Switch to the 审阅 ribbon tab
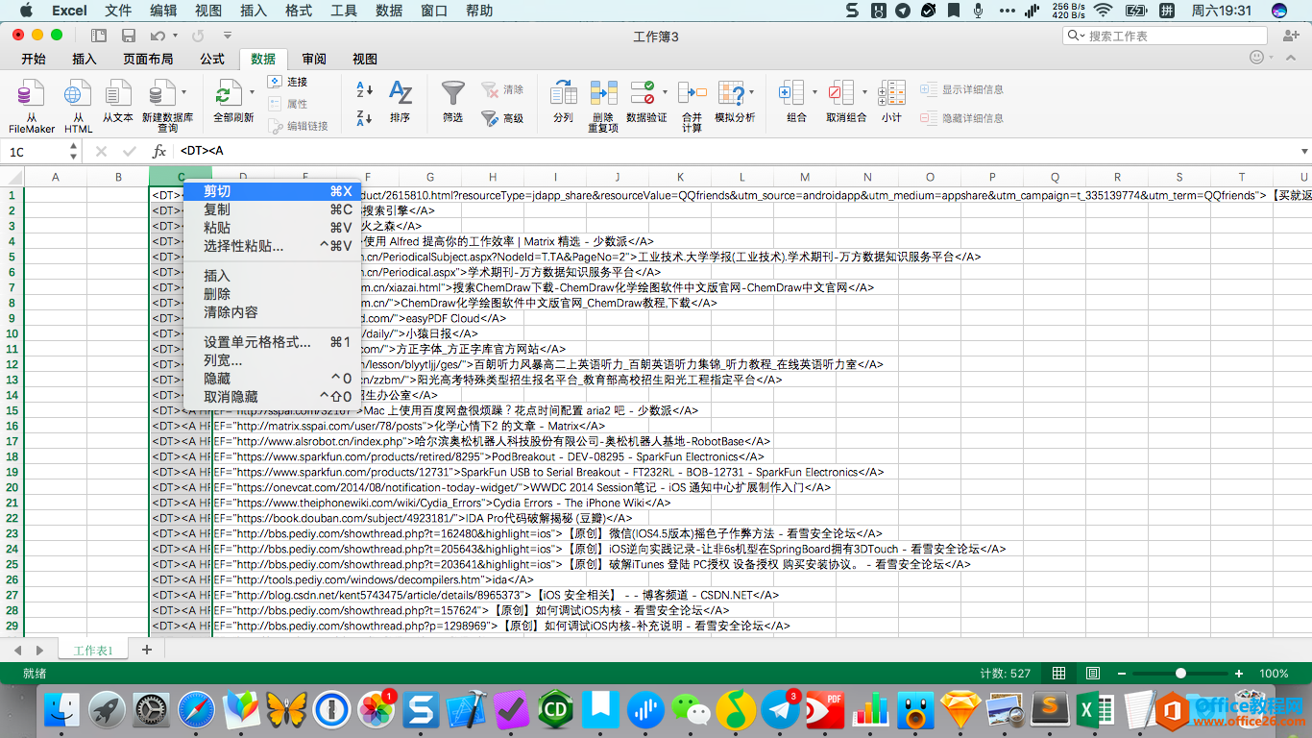The image size is (1312, 738). coord(313,59)
